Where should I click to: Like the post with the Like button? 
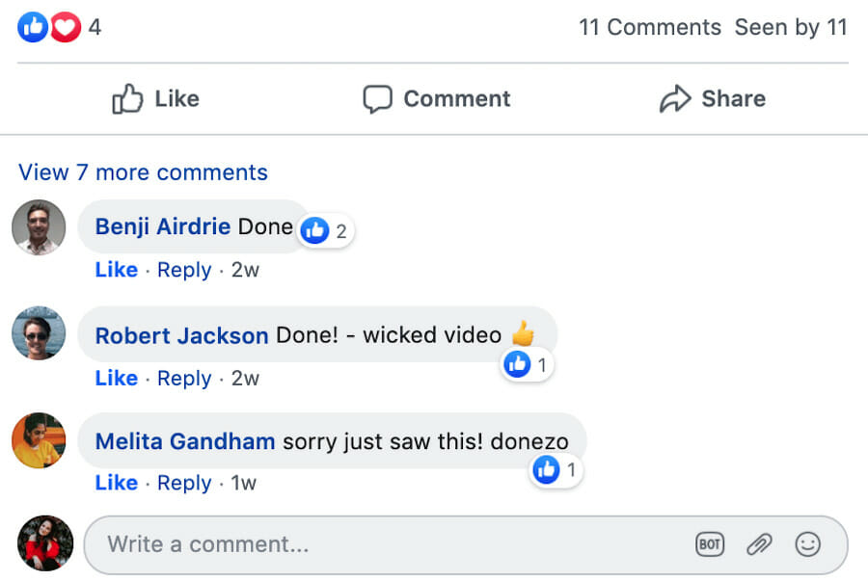(155, 99)
